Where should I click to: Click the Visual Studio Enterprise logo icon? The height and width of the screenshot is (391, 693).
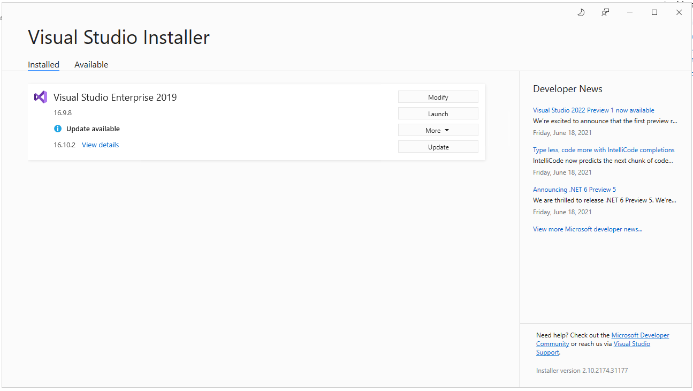pos(41,97)
